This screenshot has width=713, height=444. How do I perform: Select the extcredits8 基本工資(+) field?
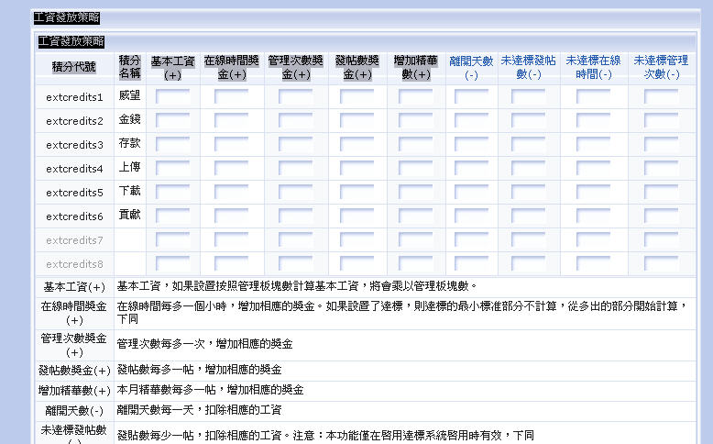point(173,264)
